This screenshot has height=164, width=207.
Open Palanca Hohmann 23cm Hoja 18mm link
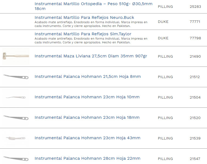[87, 118]
